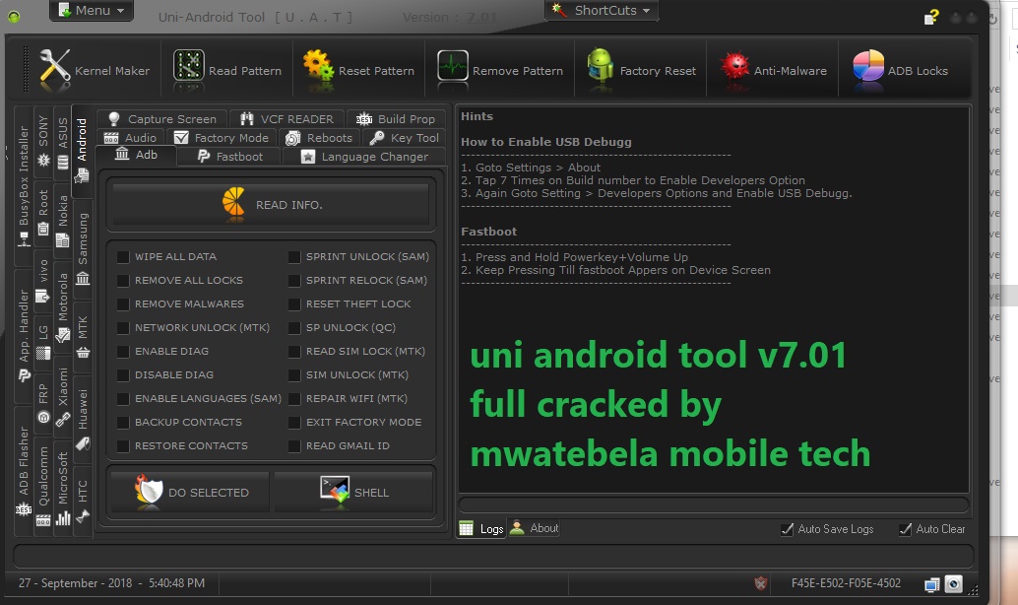Viewport: 1018px width, 605px height.
Task: Open the BusyBox Installer vertical tab
Action: point(24,186)
